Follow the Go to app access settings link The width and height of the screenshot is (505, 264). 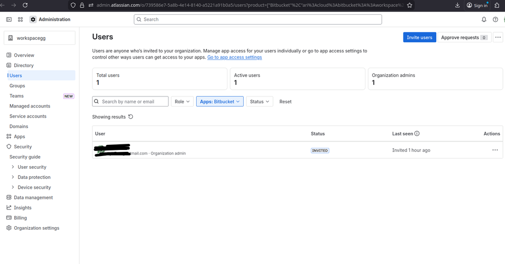click(235, 57)
